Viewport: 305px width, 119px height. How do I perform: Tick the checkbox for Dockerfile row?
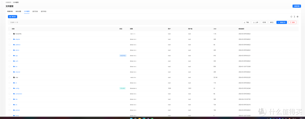click(9, 34)
